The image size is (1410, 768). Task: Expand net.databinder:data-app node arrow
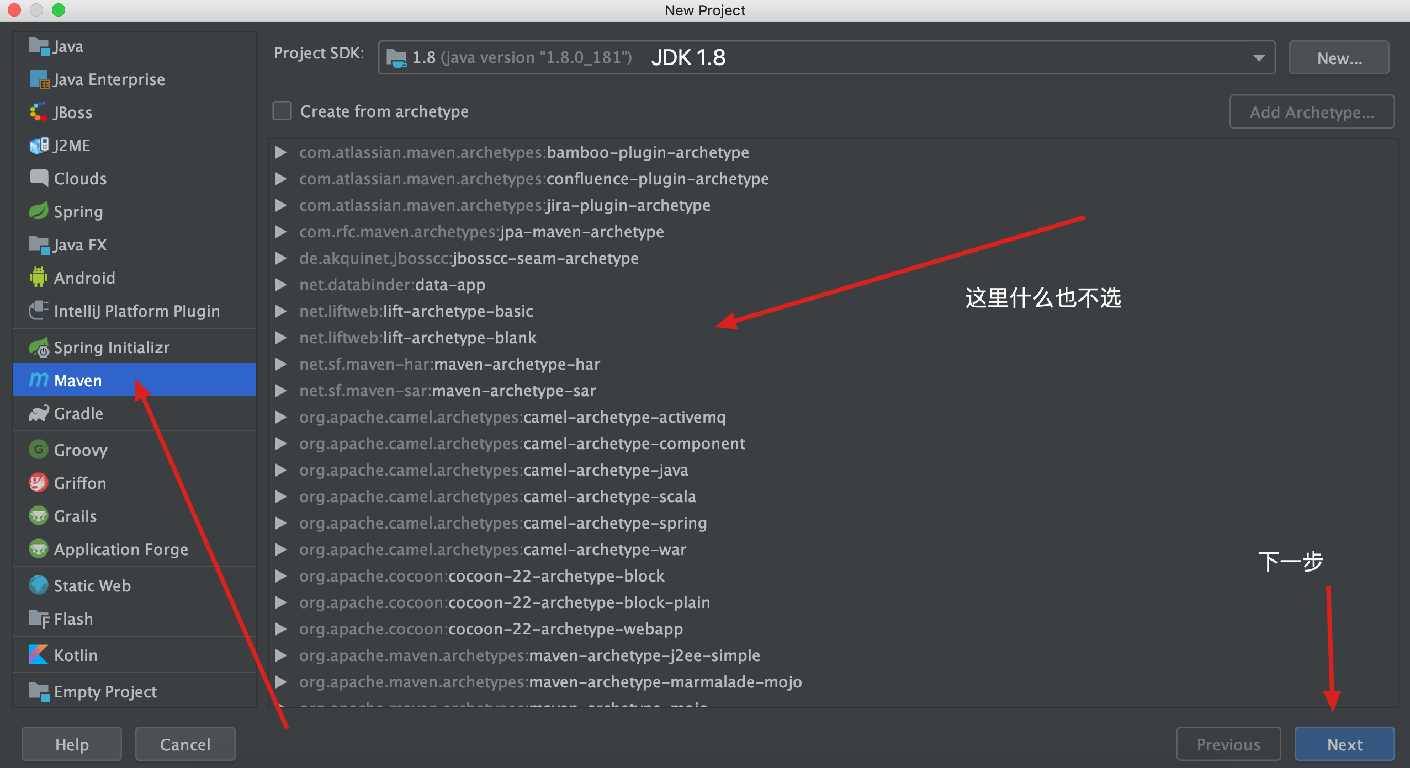(x=281, y=285)
